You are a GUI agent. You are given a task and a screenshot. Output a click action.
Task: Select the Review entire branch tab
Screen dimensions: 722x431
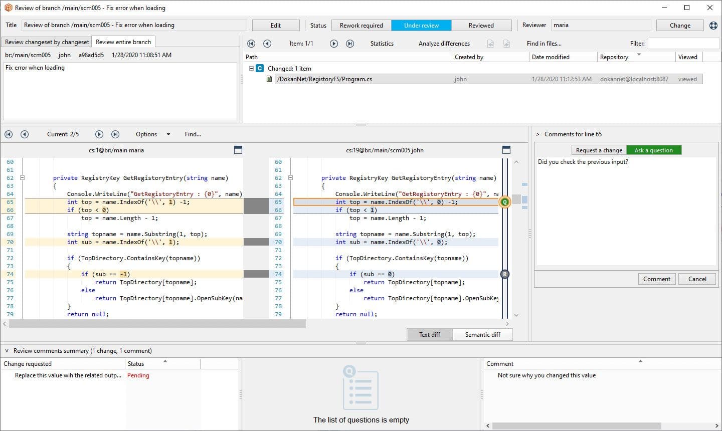(123, 42)
